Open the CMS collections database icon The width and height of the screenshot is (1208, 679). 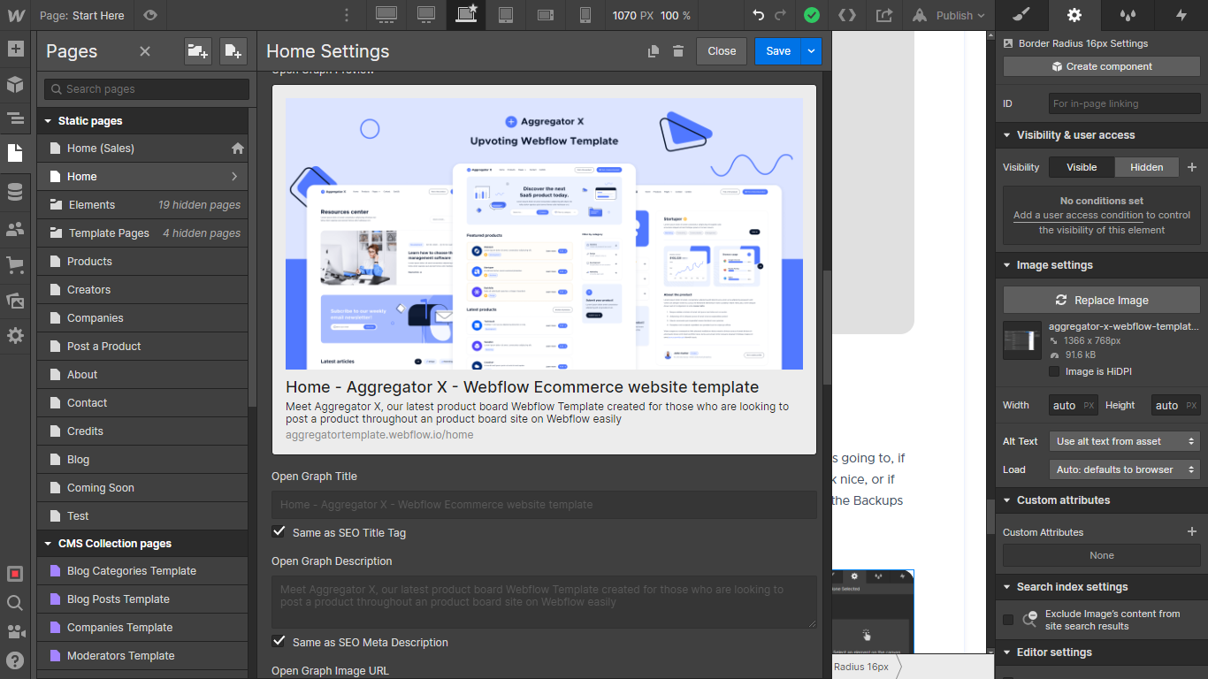tap(15, 192)
